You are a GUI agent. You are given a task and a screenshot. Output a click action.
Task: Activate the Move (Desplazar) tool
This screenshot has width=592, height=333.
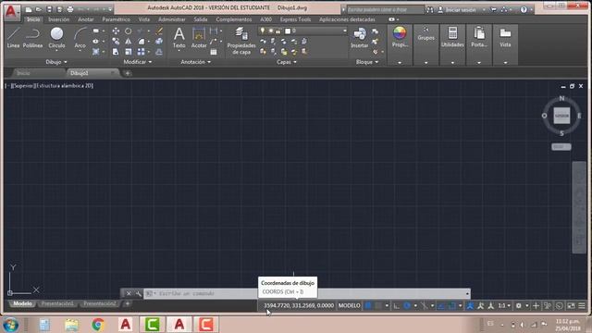pos(116,31)
